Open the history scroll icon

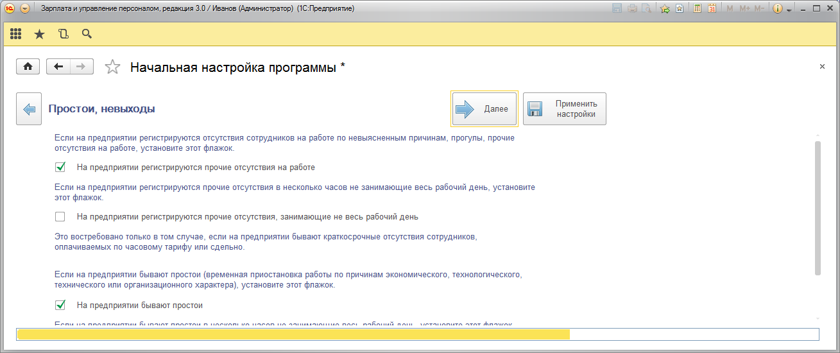coord(63,34)
